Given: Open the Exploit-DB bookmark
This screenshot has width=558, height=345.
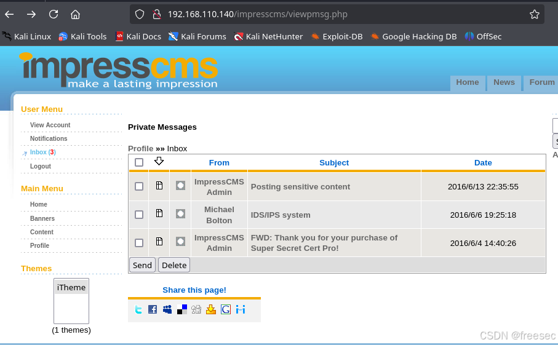Looking at the screenshot, I should (x=337, y=36).
